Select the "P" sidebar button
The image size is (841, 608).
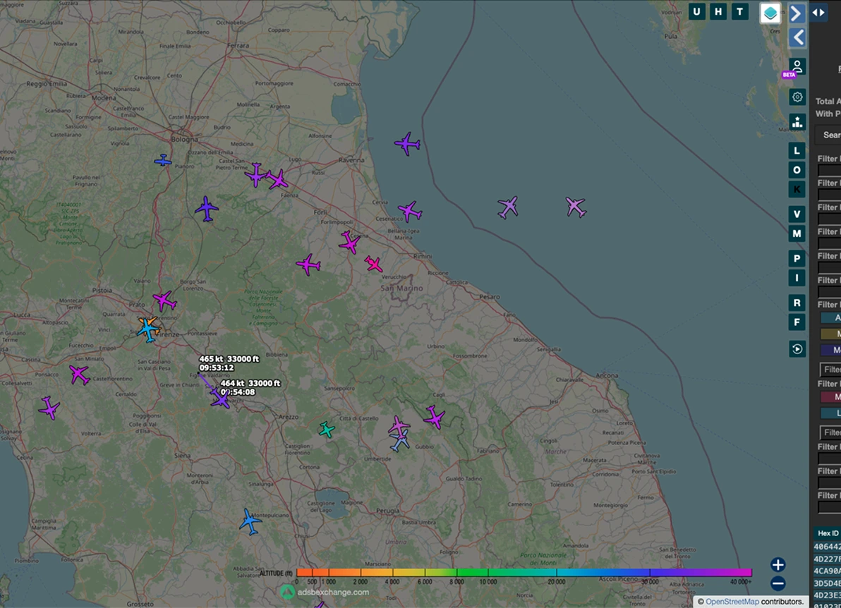[797, 255]
